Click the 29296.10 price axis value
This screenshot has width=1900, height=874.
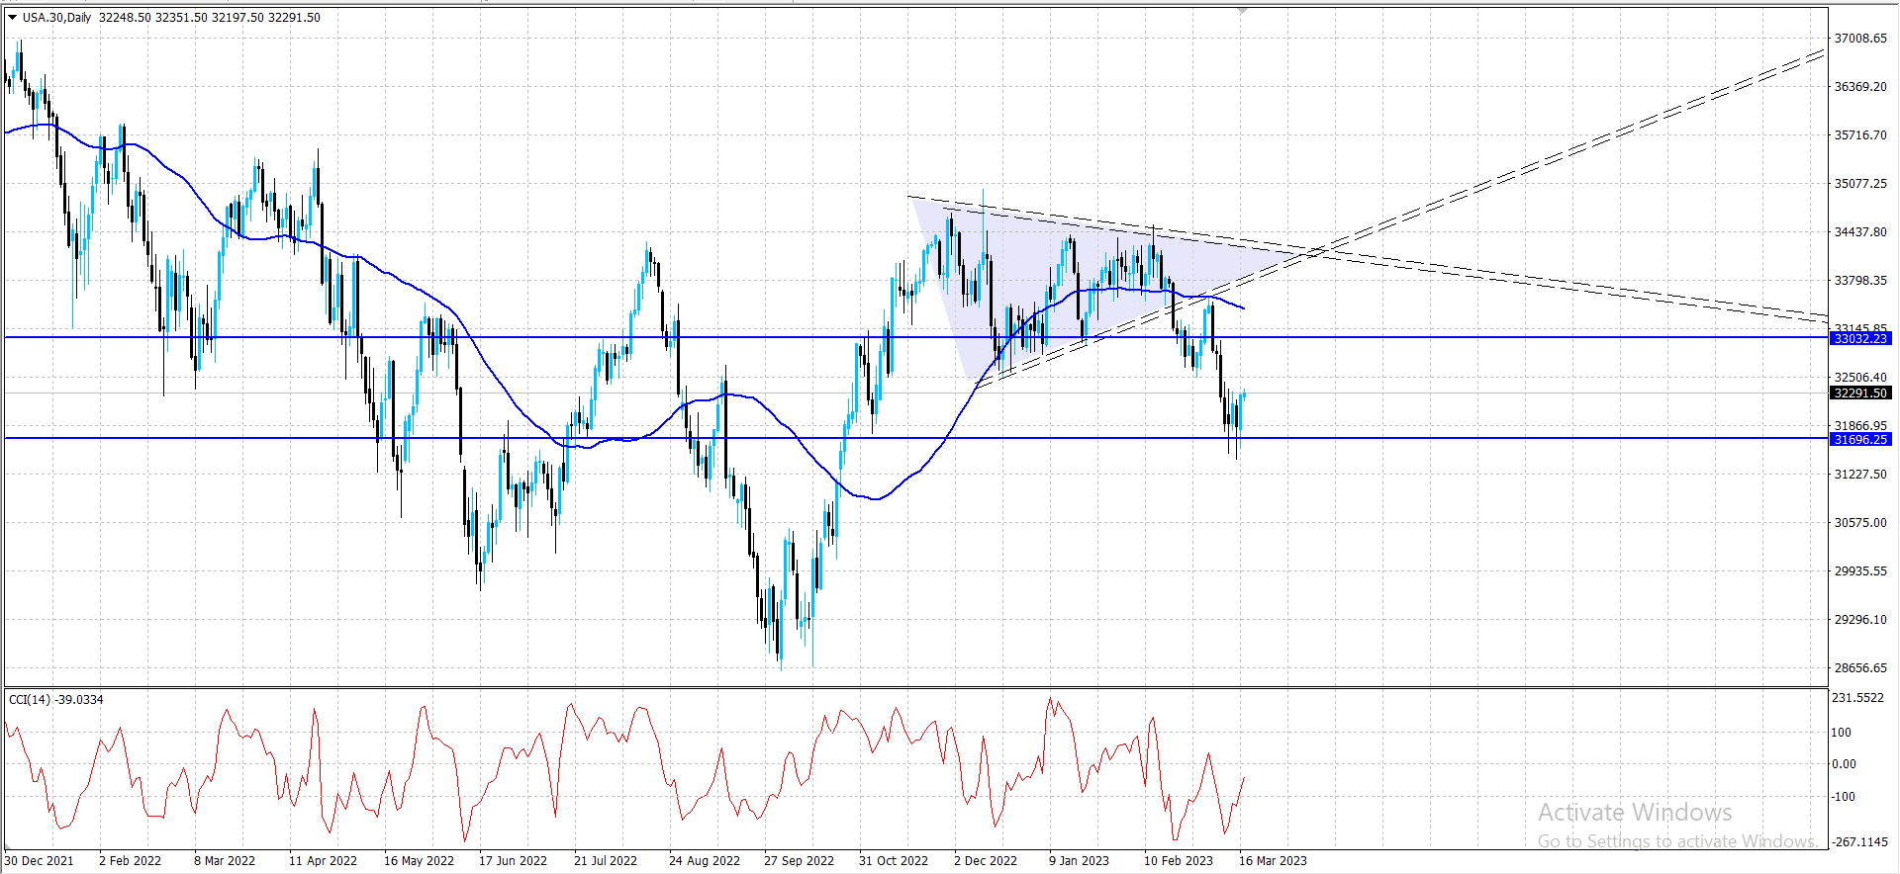[1860, 620]
